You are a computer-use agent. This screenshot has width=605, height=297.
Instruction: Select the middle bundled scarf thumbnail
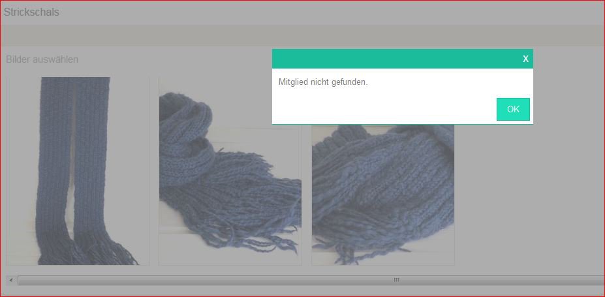point(230,171)
